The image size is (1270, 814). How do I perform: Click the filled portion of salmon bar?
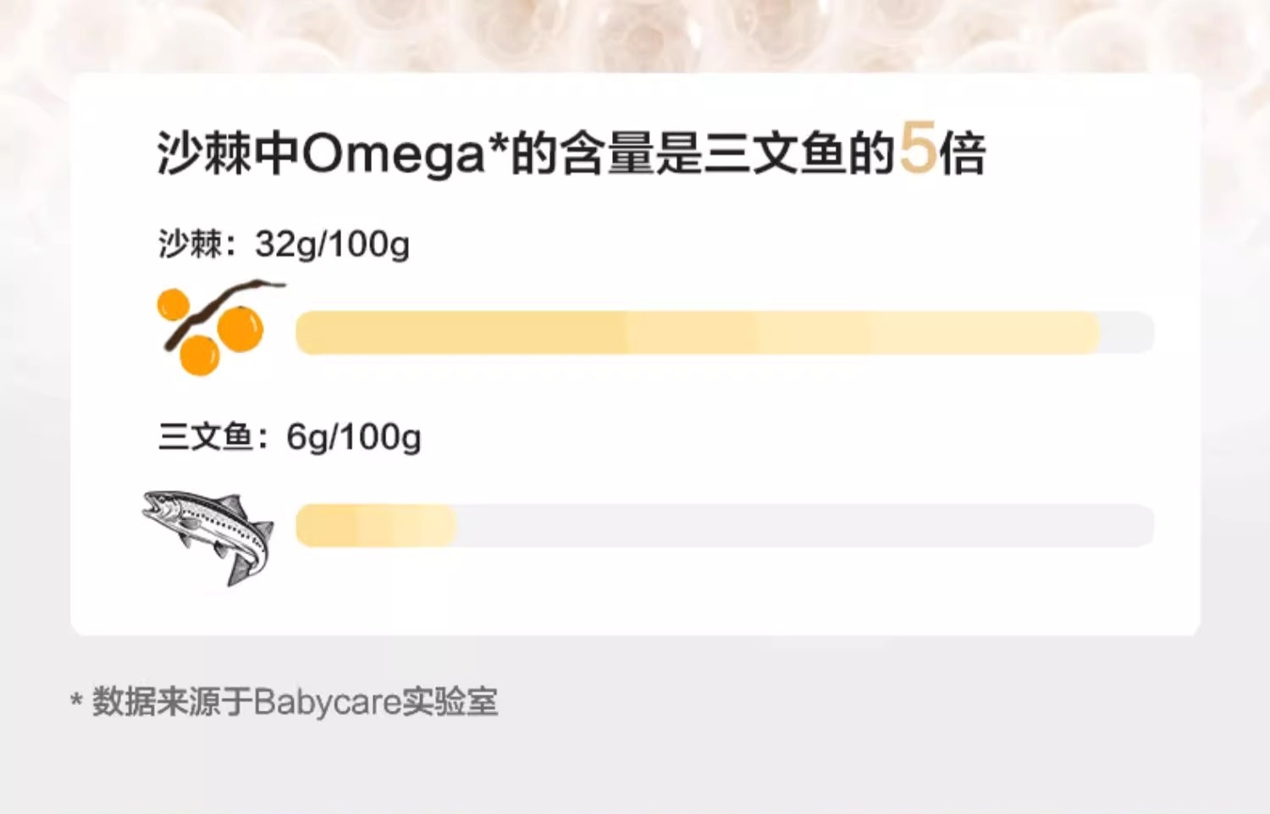[376, 525]
